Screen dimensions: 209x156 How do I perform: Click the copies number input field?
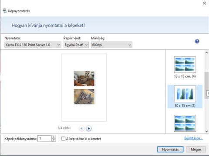[x=44, y=139]
